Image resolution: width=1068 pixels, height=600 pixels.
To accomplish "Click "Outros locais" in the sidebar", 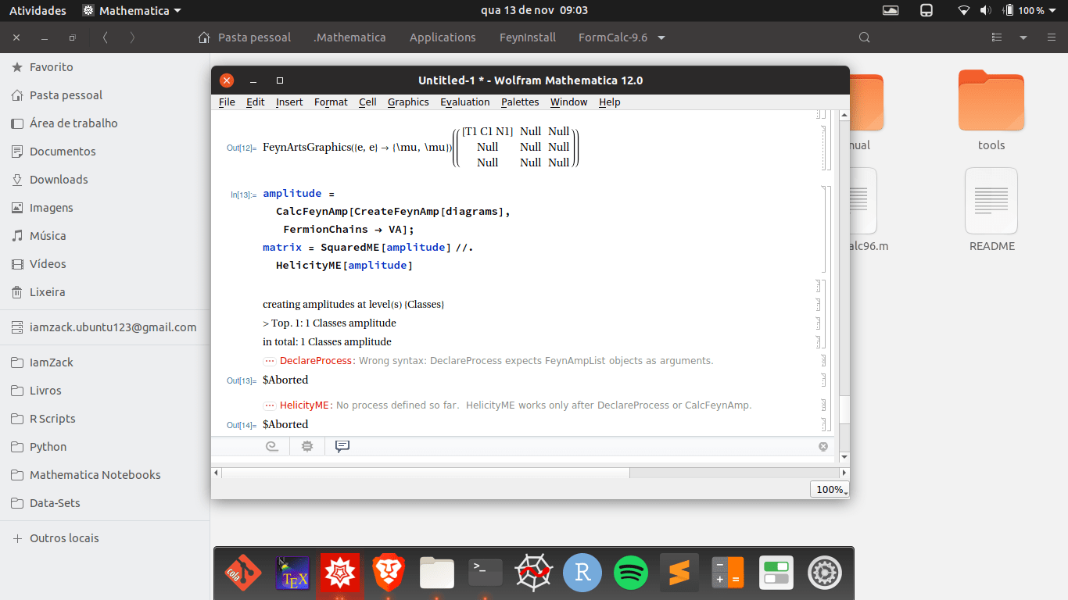I will pyautogui.click(x=65, y=537).
